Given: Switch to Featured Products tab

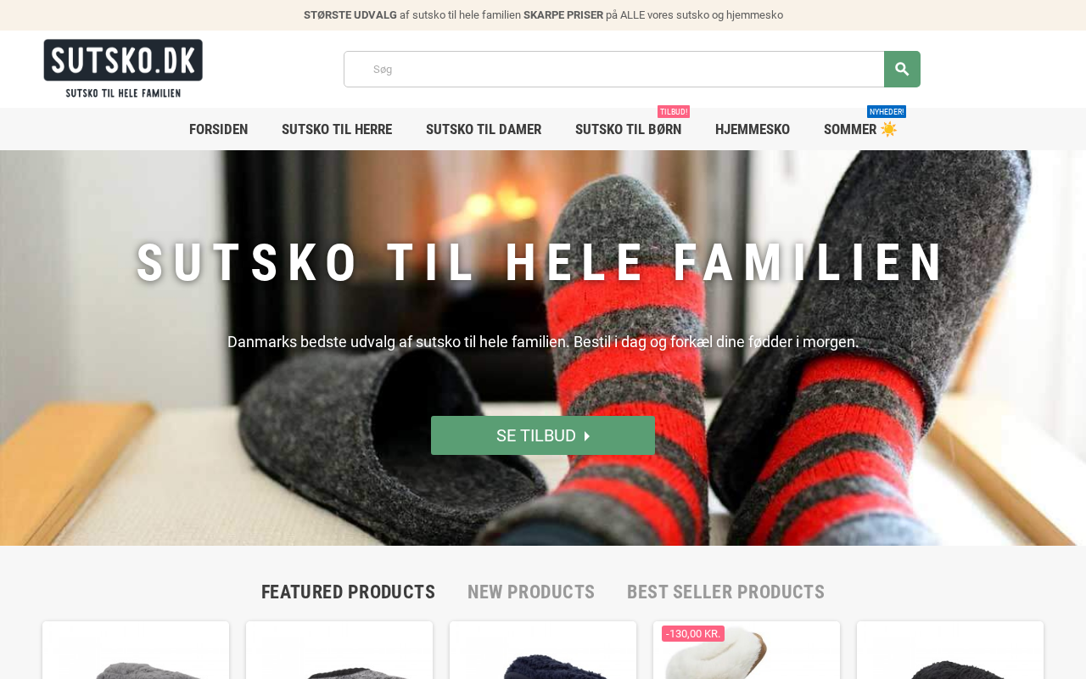Looking at the screenshot, I should (x=348, y=592).
